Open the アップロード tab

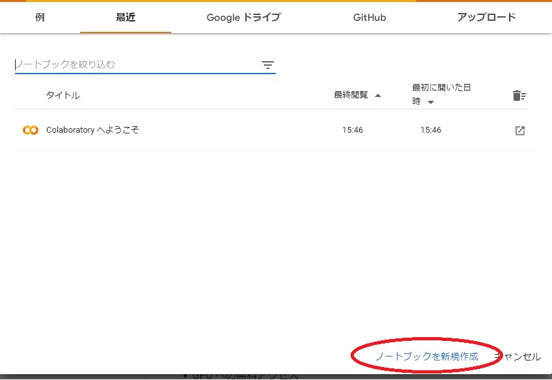click(x=487, y=17)
